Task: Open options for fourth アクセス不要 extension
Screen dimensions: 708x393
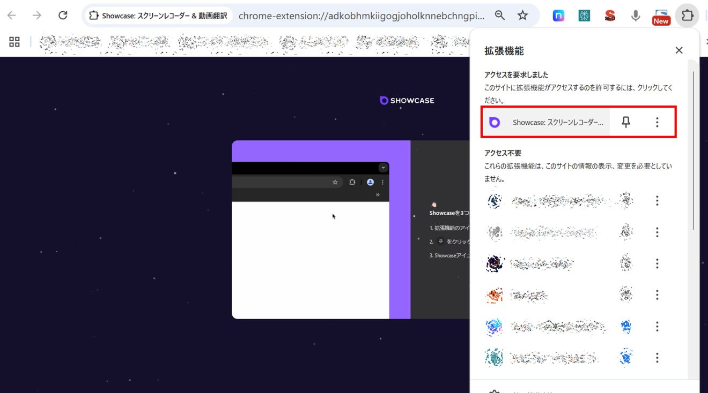Action: point(657,294)
